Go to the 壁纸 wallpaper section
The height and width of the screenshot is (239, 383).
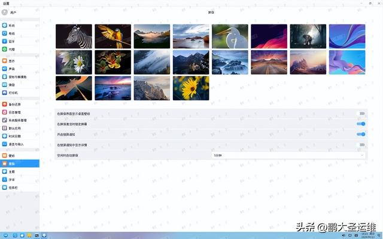(20, 155)
